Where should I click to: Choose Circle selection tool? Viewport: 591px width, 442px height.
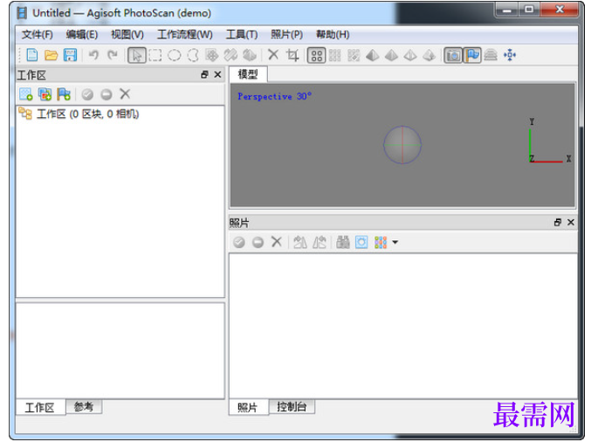[174, 55]
